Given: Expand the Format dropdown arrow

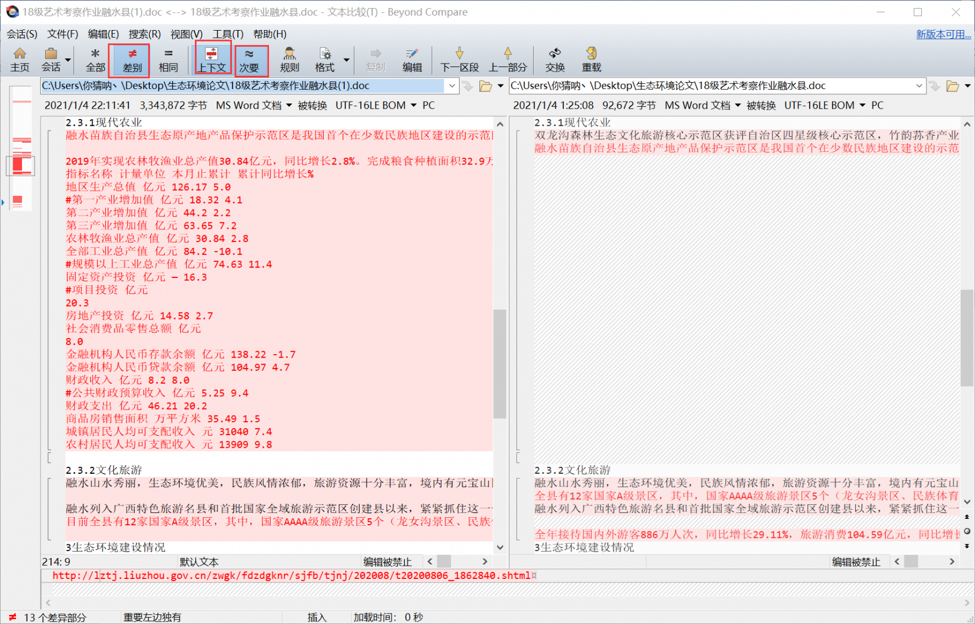Looking at the screenshot, I should pyautogui.click(x=346, y=60).
